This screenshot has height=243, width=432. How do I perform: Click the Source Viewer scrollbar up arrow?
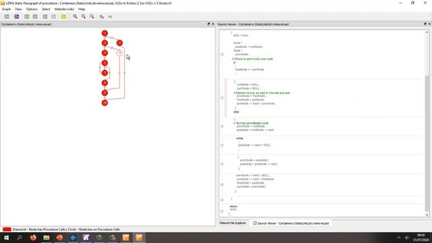pos(427,32)
